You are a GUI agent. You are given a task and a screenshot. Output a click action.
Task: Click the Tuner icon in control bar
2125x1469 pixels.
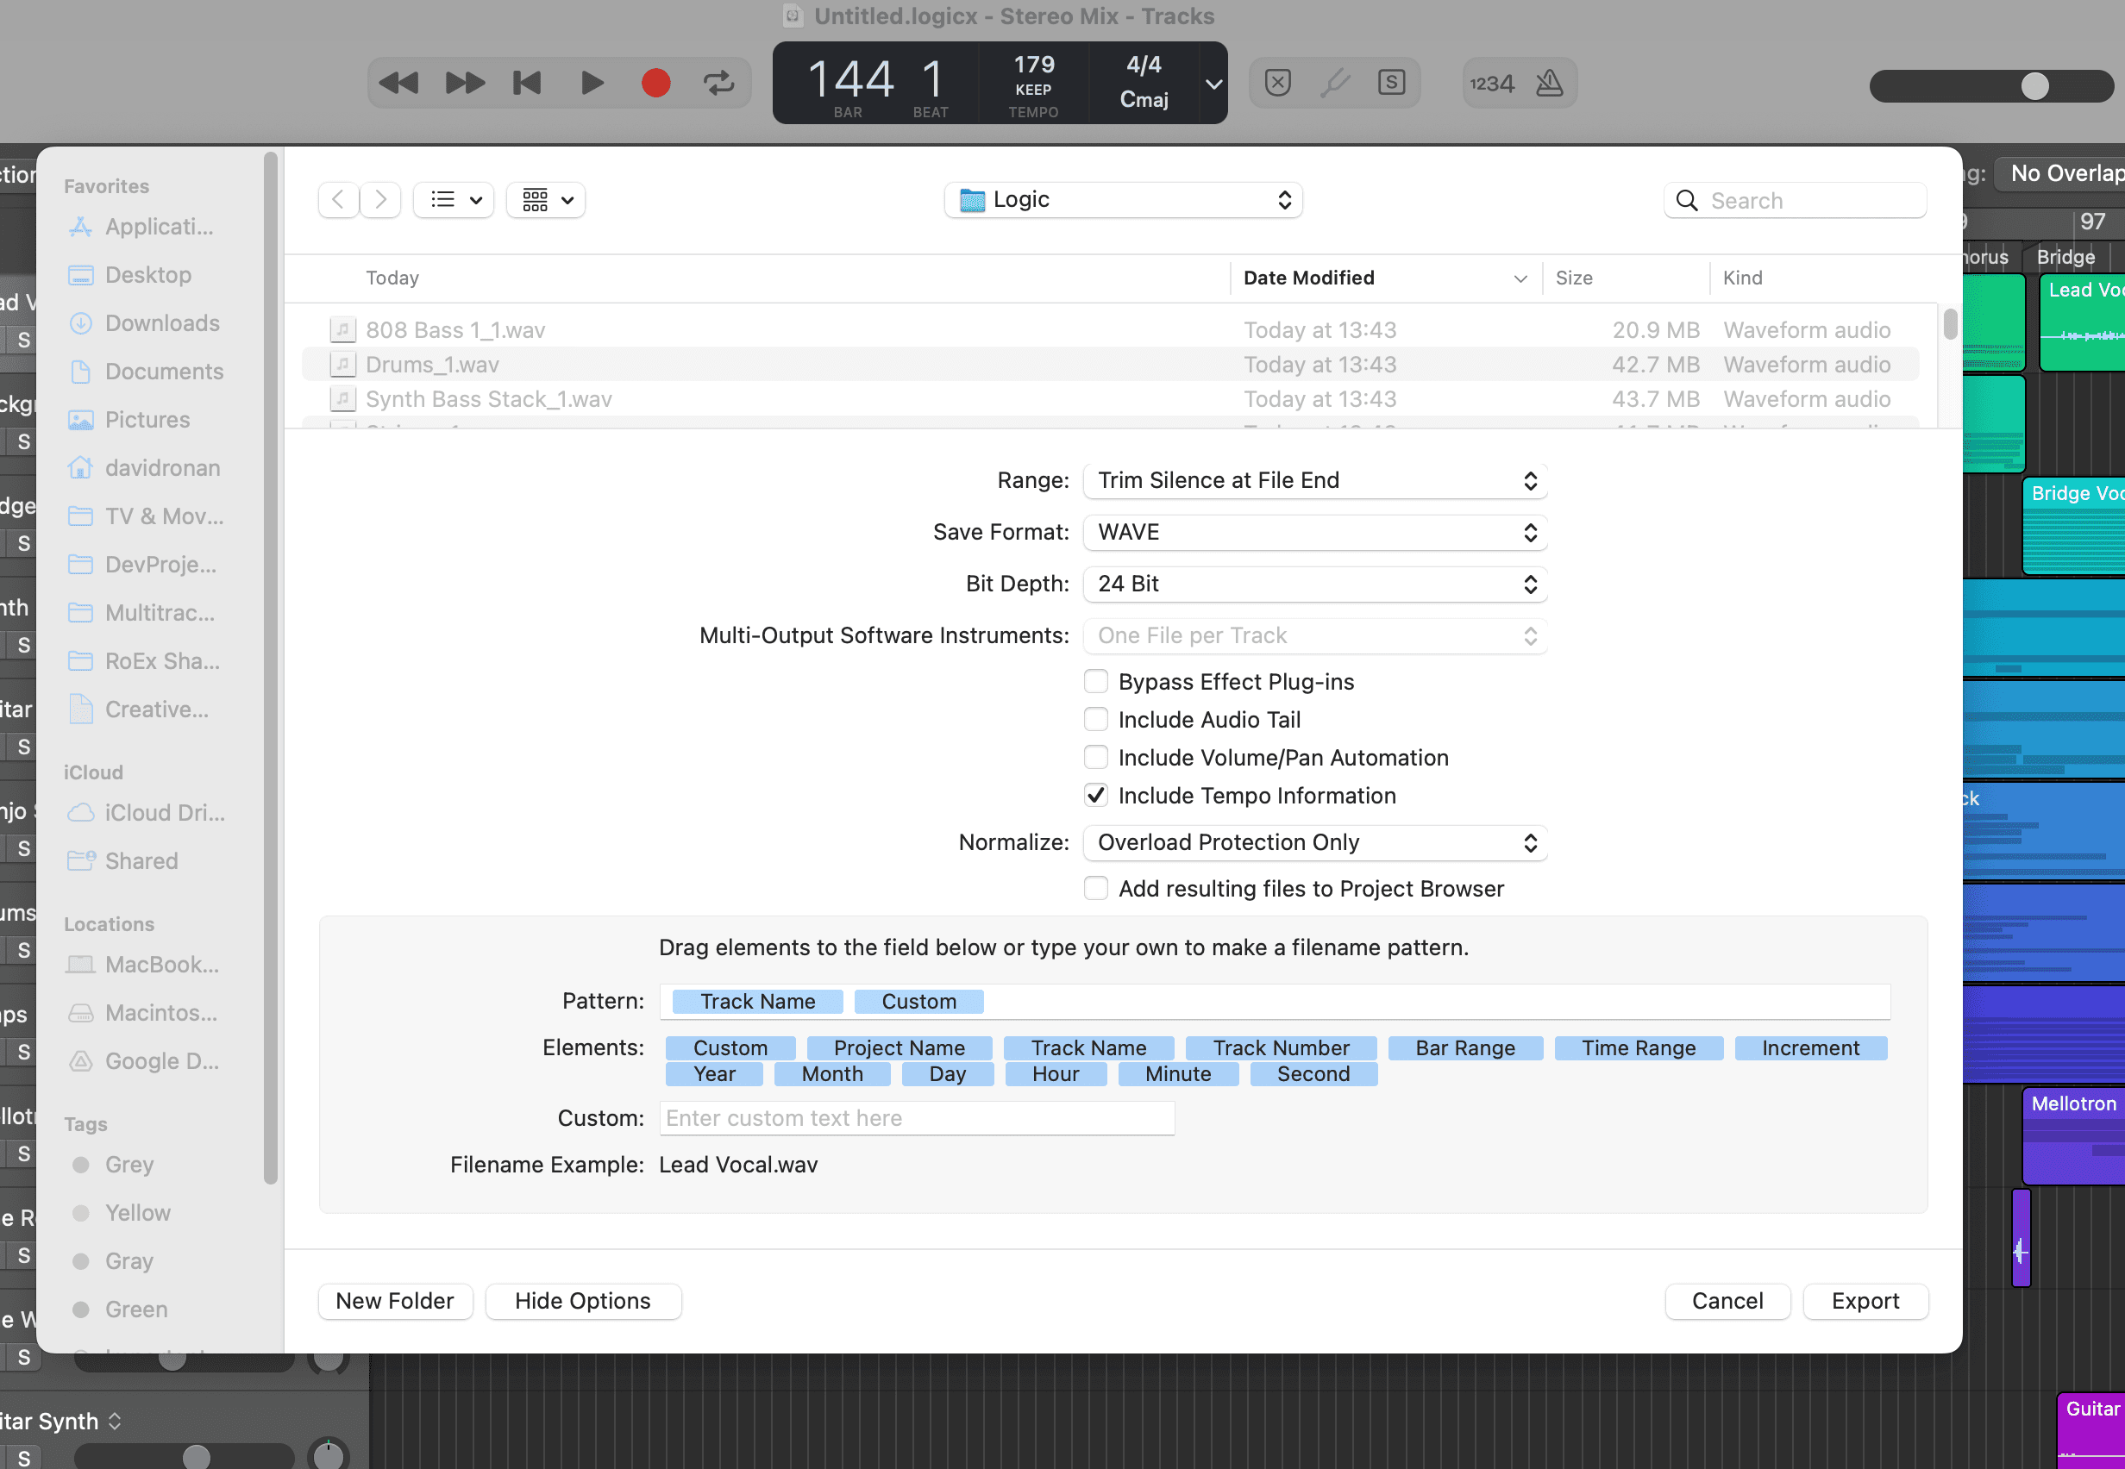[x=1334, y=83]
